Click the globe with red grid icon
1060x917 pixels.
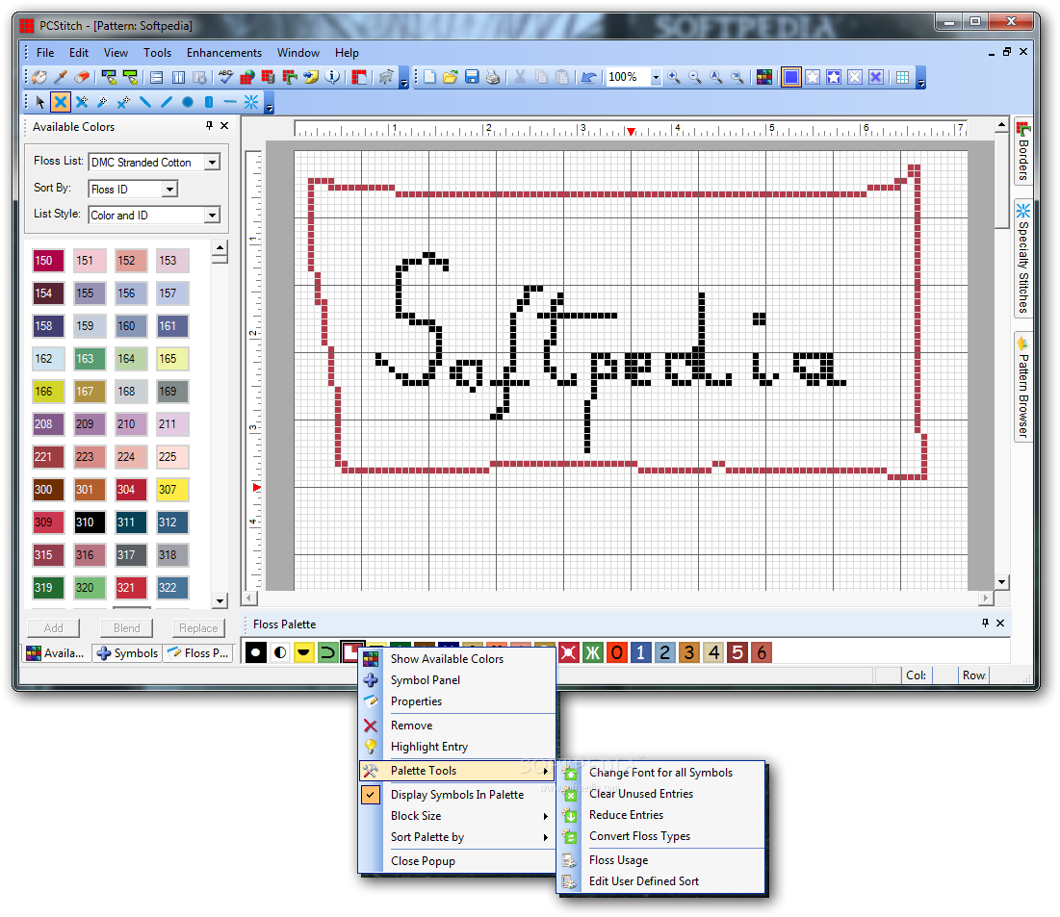[247, 77]
